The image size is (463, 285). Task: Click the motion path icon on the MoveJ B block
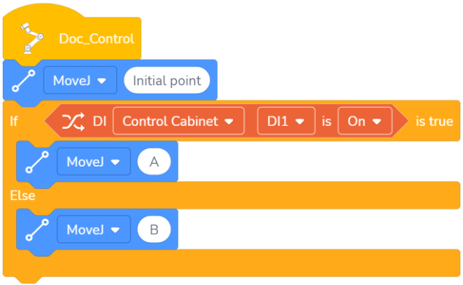click(x=37, y=230)
